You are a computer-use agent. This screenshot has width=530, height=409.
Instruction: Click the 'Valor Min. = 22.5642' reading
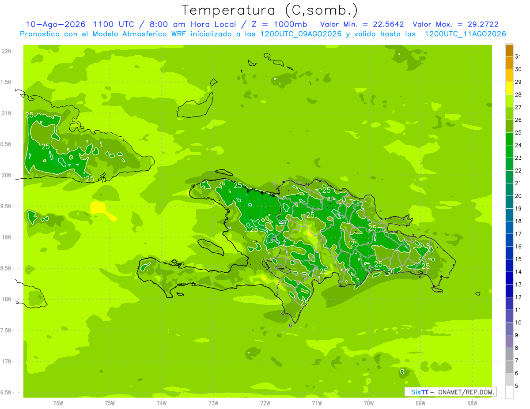[x=362, y=24]
